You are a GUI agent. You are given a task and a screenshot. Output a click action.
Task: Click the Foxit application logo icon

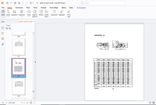coord(2,3)
